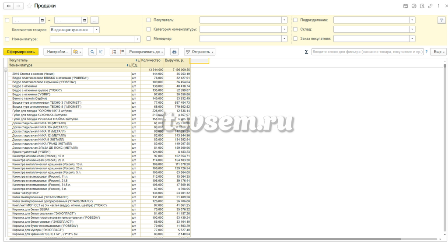The image size is (448, 242).
Task: Go back with the left arrow button
Action: click(9, 6)
